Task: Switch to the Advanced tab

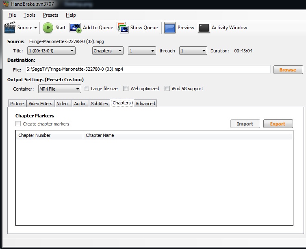Action: click(x=145, y=104)
